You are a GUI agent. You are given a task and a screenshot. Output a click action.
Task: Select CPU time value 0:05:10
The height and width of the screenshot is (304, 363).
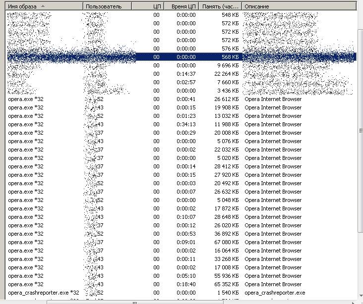click(186, 276)
